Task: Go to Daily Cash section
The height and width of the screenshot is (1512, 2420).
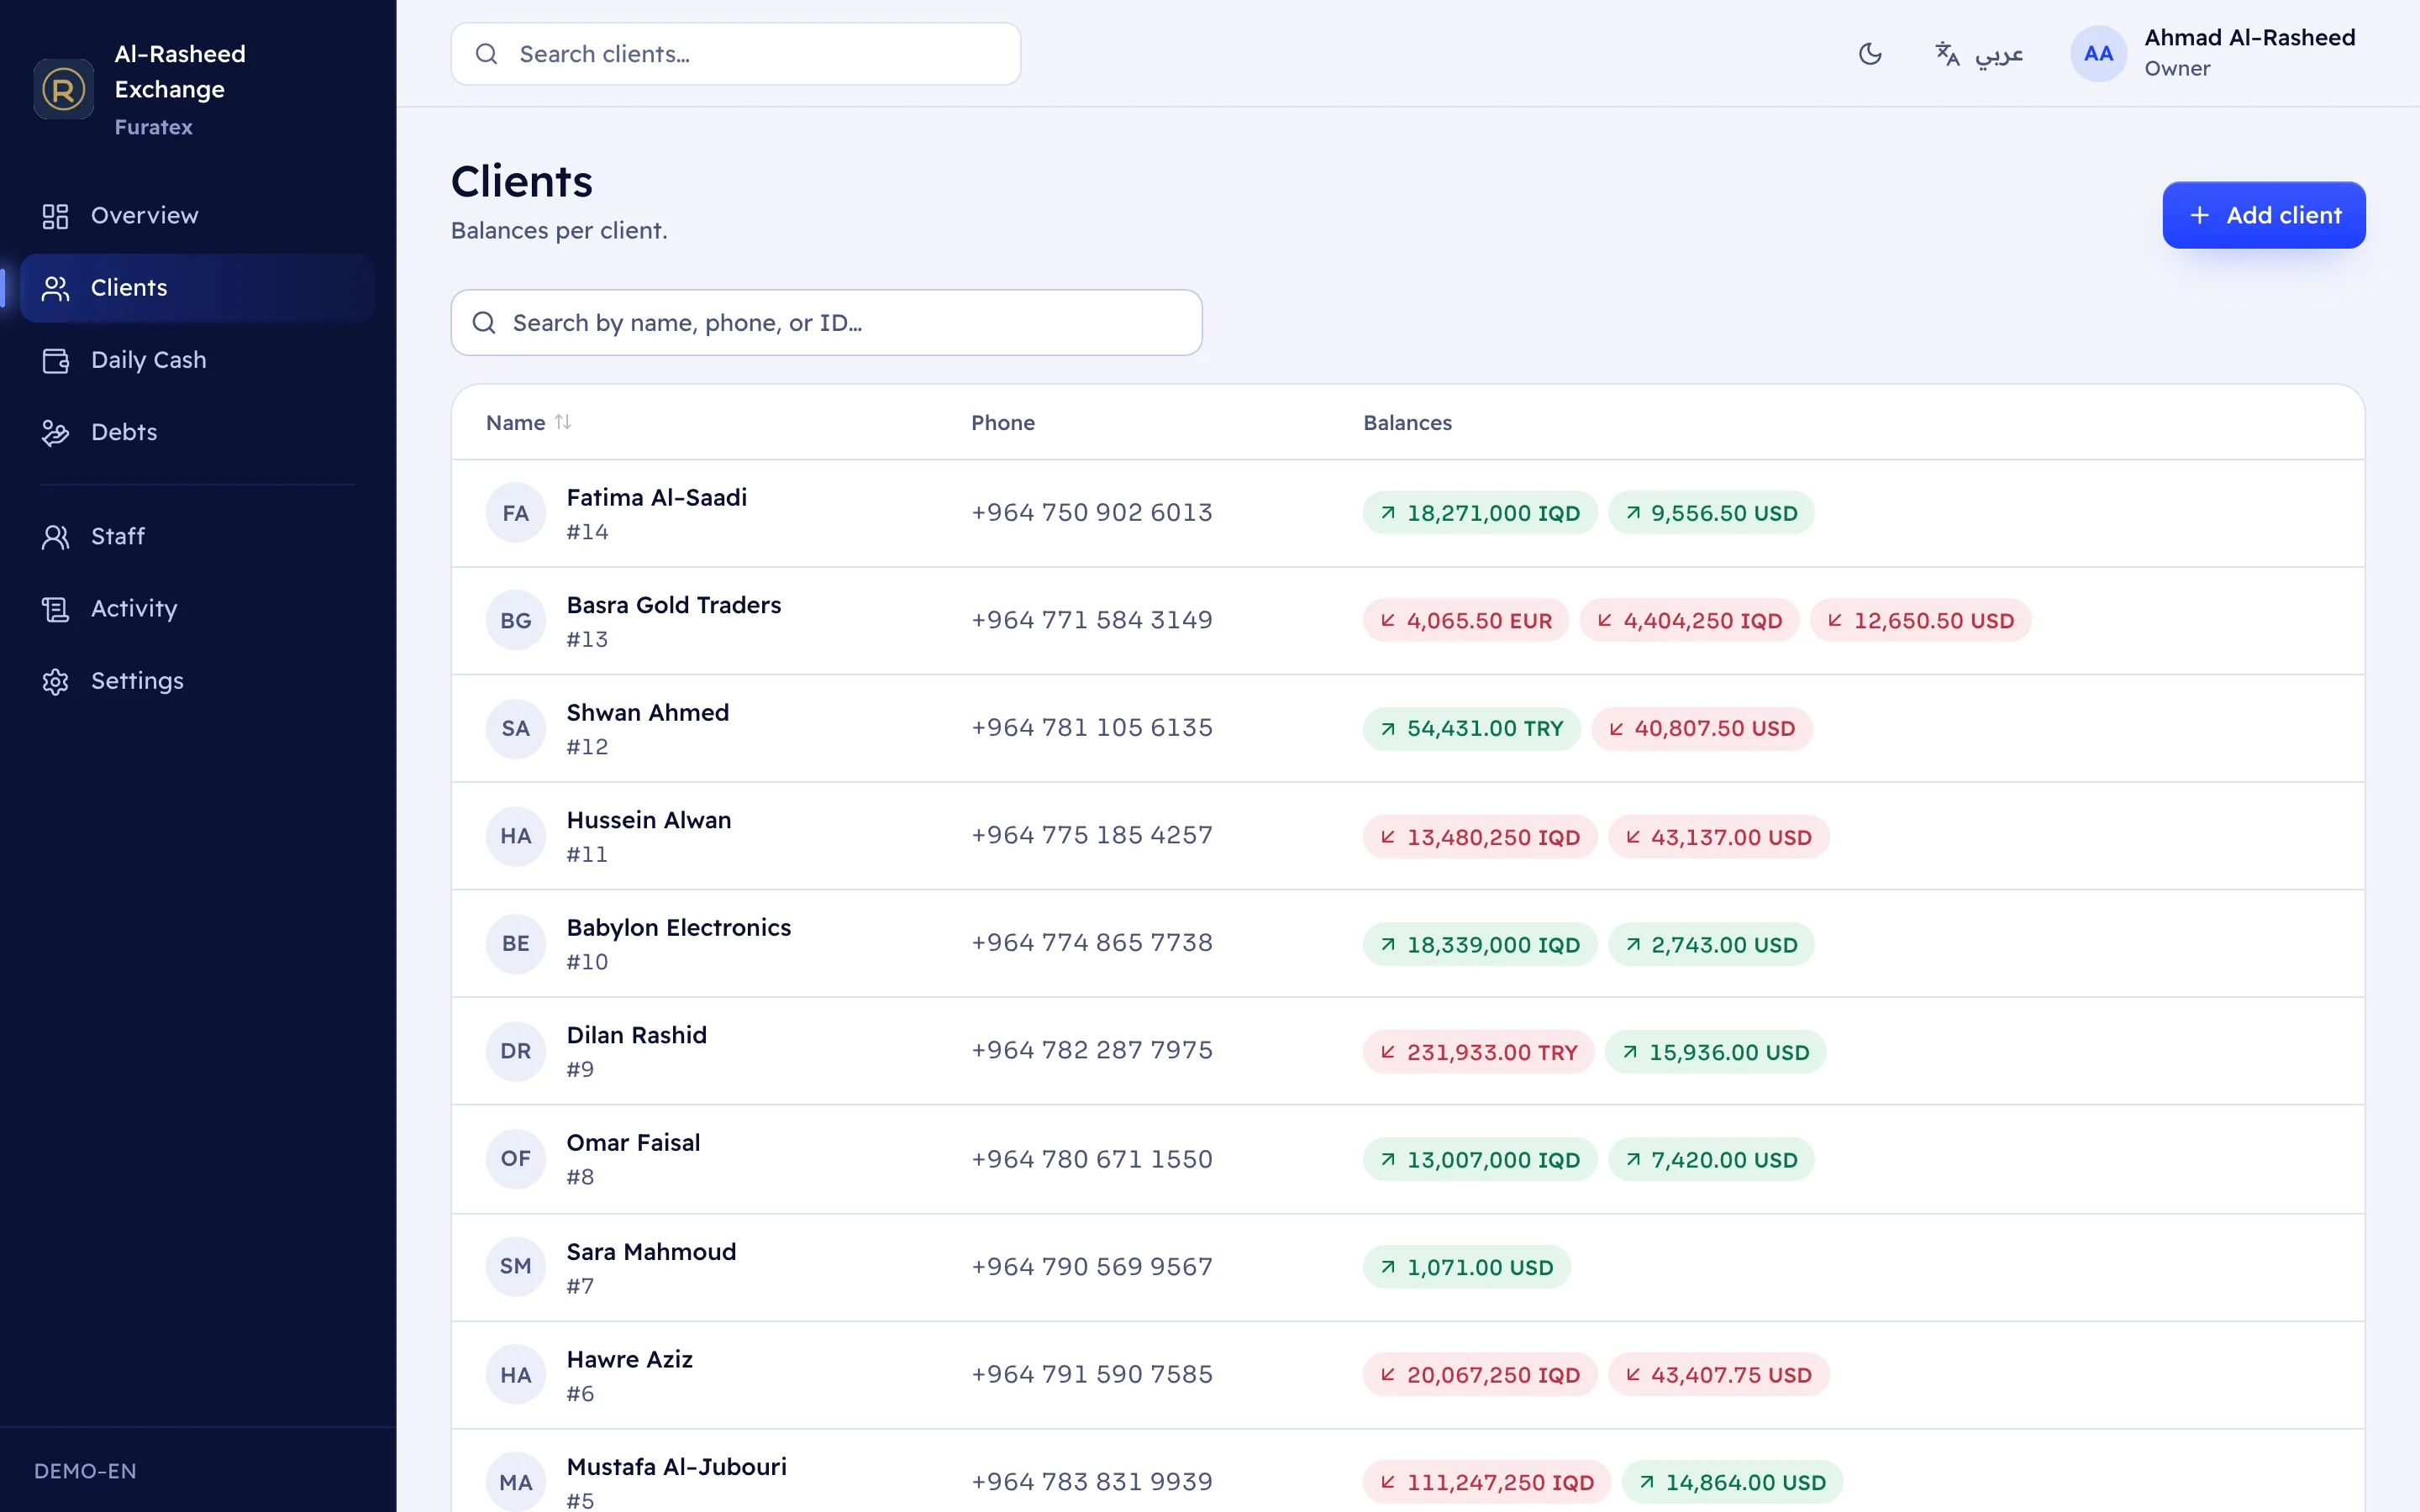Action: click(x=198, y=360)
